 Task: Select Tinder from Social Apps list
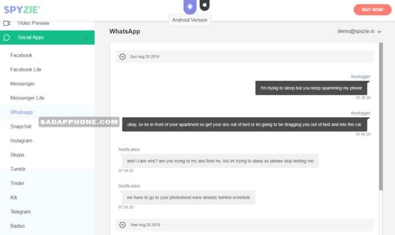[17, 183]
